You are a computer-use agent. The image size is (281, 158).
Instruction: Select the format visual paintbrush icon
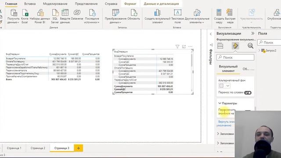click(x=235, y=46)
